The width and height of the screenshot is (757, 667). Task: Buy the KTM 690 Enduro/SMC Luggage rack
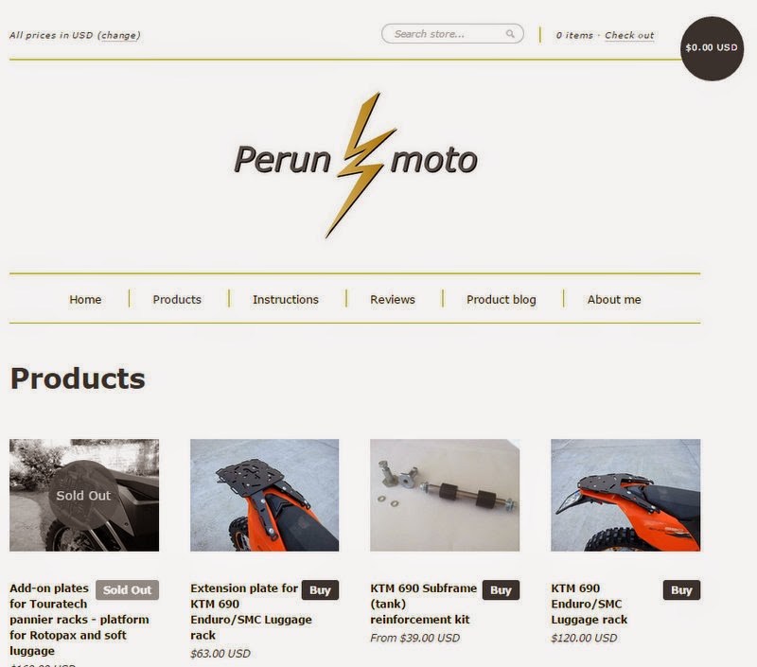681,589
